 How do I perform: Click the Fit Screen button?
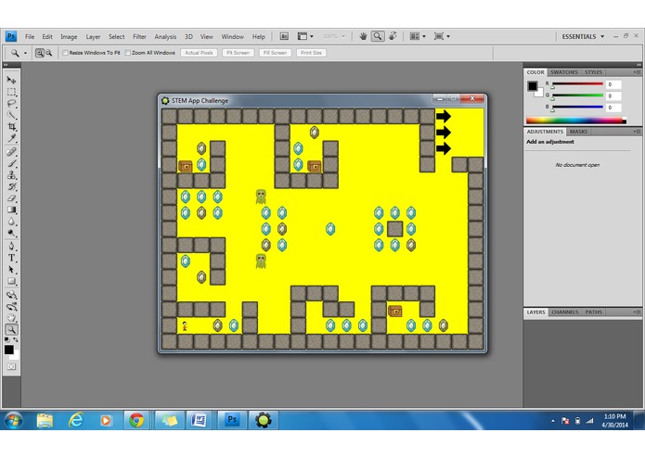click(x=239, y=53)
